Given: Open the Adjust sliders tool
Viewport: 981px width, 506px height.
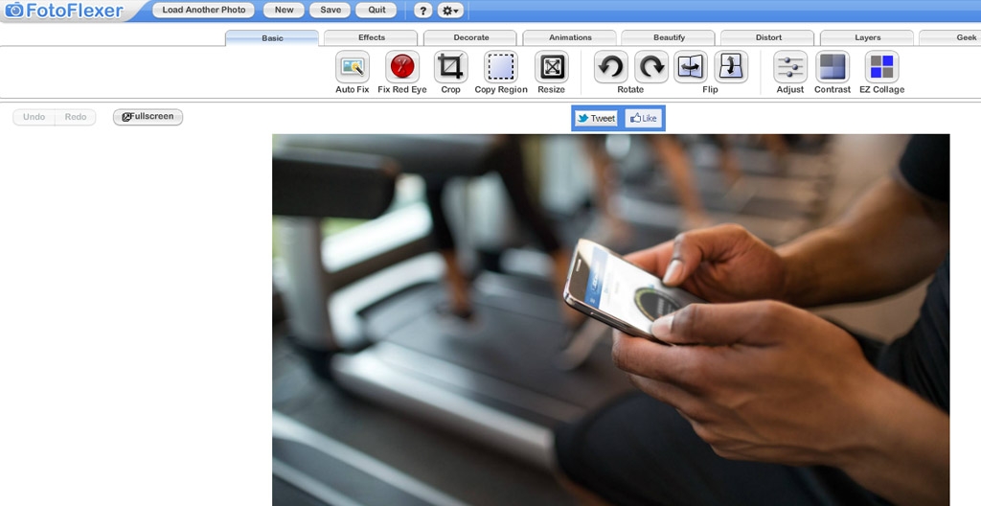Looking at the screenshot, I should pyautogui.click(x=790, y=67).
